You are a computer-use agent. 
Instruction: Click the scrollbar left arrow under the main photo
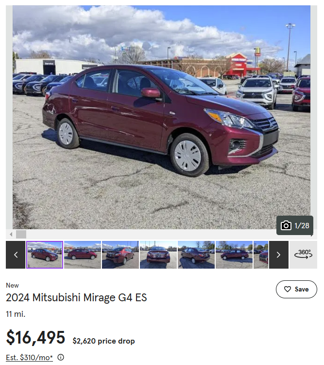tap(11, 234)
